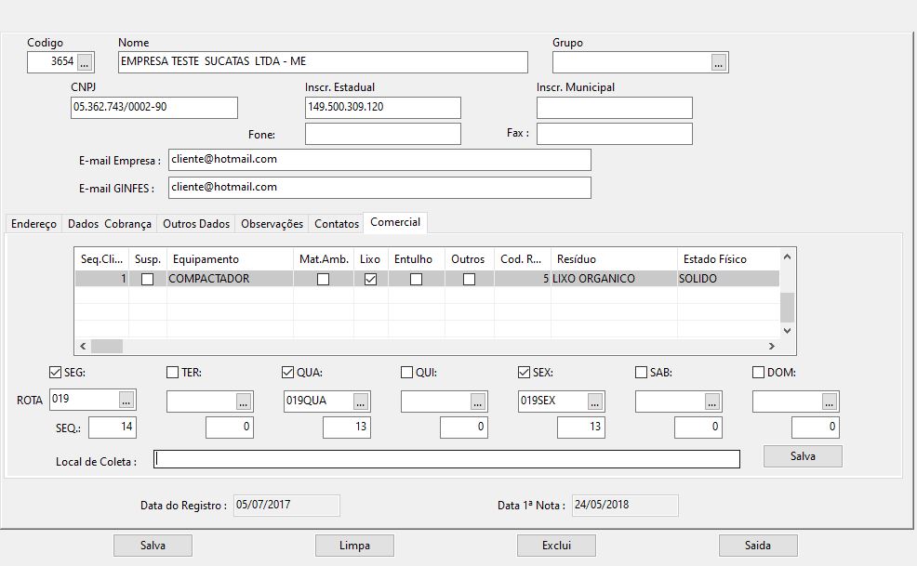Open the route lookup for 019QUA

[362, 401]
